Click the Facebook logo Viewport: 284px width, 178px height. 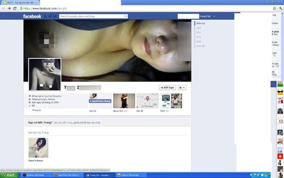point(32,16)
